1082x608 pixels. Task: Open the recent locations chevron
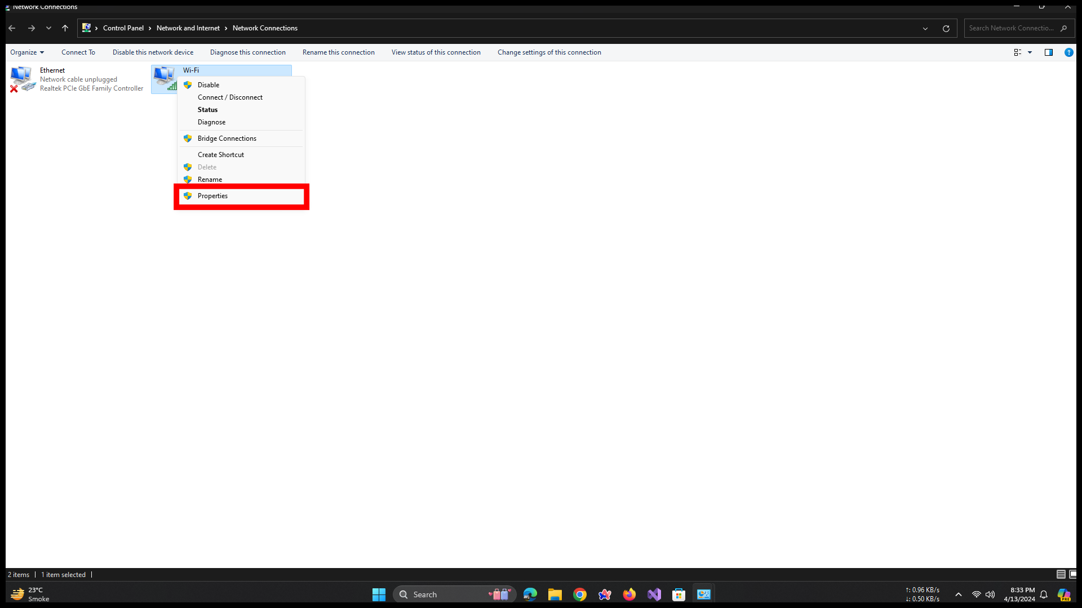tap(49, 28)
